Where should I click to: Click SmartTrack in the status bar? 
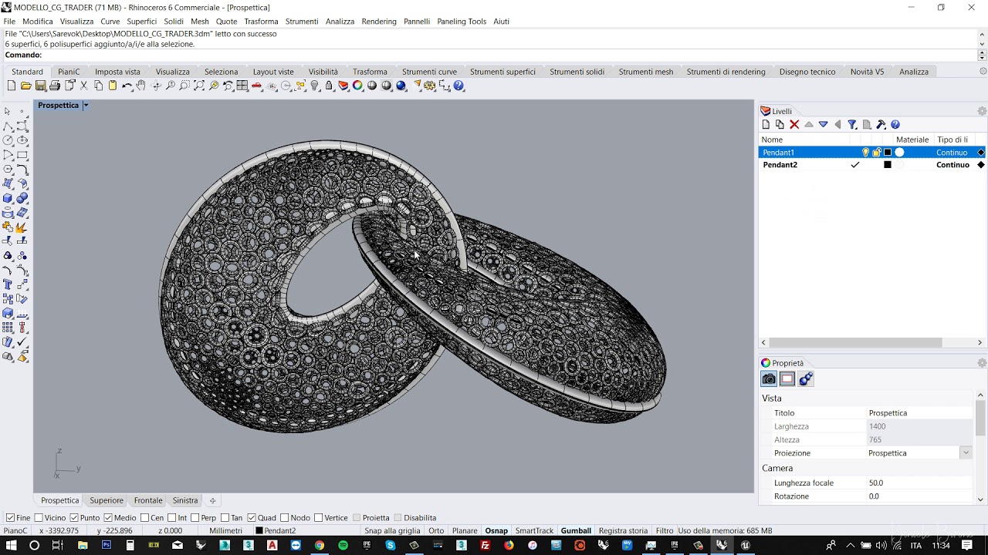click(x=534, y=530)
